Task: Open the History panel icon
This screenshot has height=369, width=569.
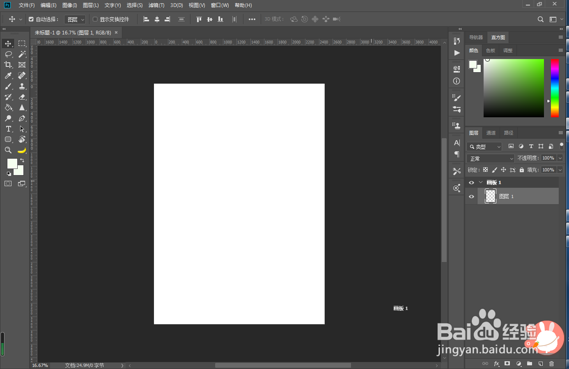Action: pos(457,41)
